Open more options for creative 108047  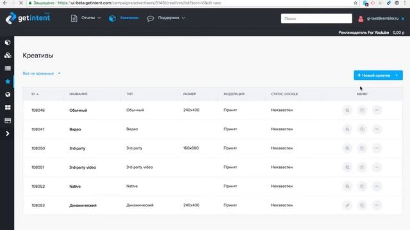377,129
